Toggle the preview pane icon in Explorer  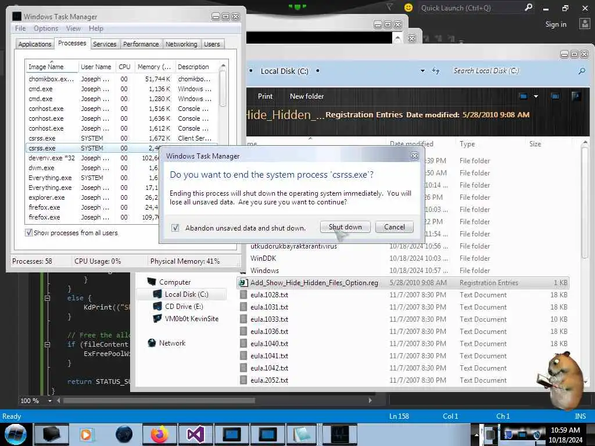[x=555, y=96]
